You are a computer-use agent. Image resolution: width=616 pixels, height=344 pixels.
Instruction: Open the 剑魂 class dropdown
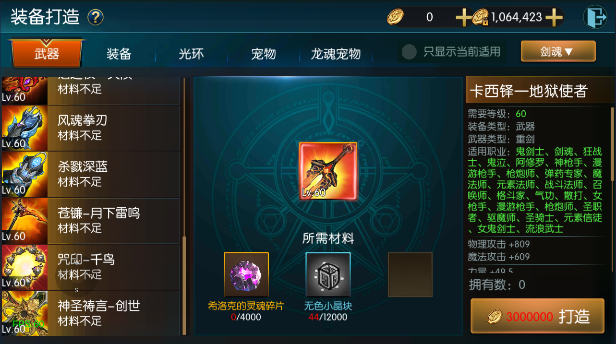tap(558, 51)
